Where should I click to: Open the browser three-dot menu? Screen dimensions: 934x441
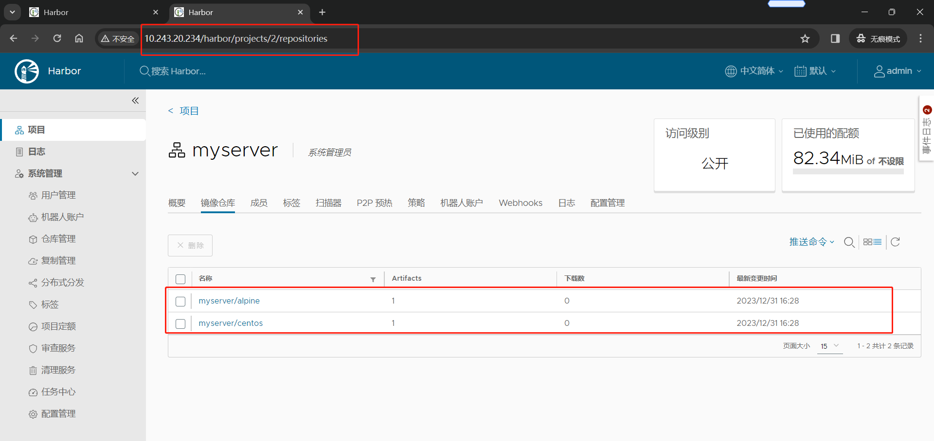[920, 38]
